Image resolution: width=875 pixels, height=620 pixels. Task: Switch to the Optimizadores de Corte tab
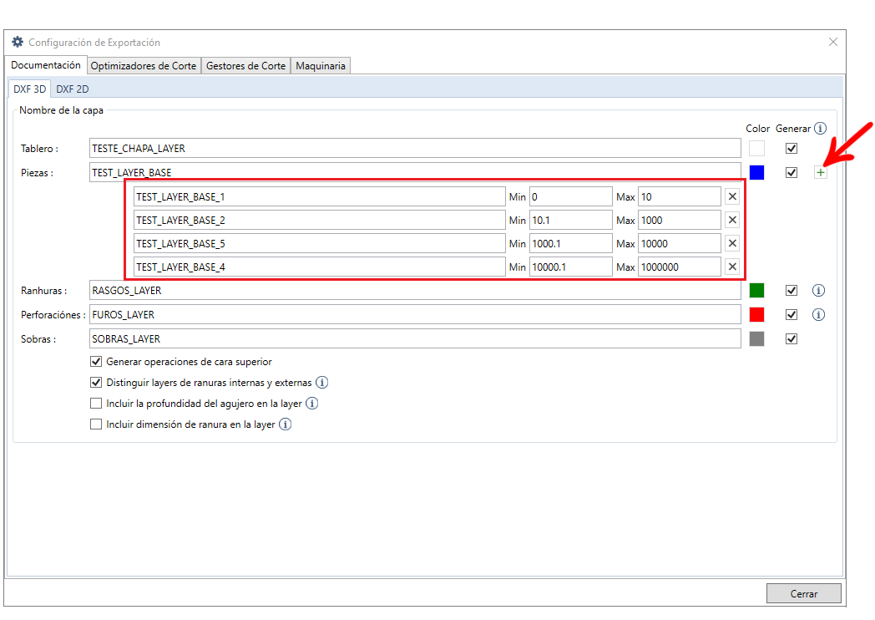click(144, 66)
